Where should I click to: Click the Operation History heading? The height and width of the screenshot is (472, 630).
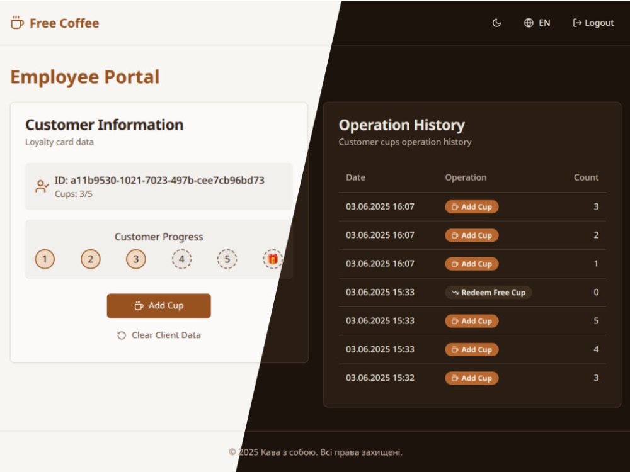(x=402, y=125)
